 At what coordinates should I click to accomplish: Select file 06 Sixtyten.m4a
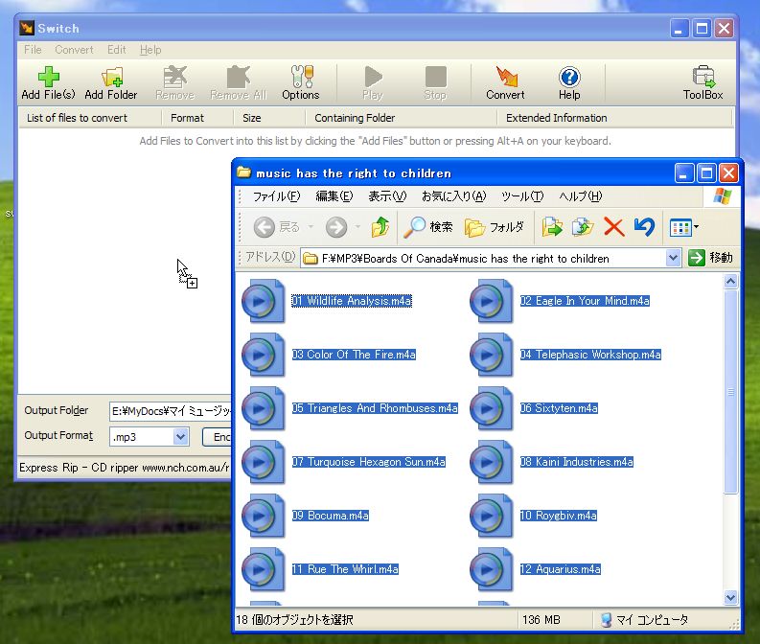[x=559, y=408]
